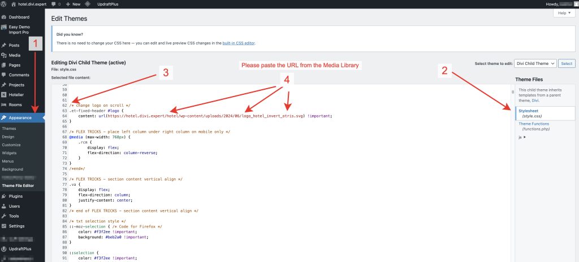Click the Posts pushpin icon
This screenshot has width=579, height=262.
click(4, 45)
